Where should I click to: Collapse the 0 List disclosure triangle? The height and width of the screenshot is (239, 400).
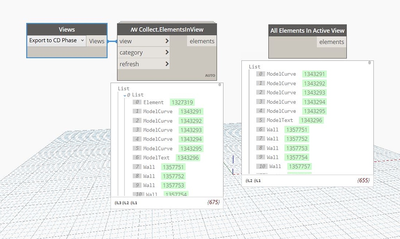click(x=124, y=95)
